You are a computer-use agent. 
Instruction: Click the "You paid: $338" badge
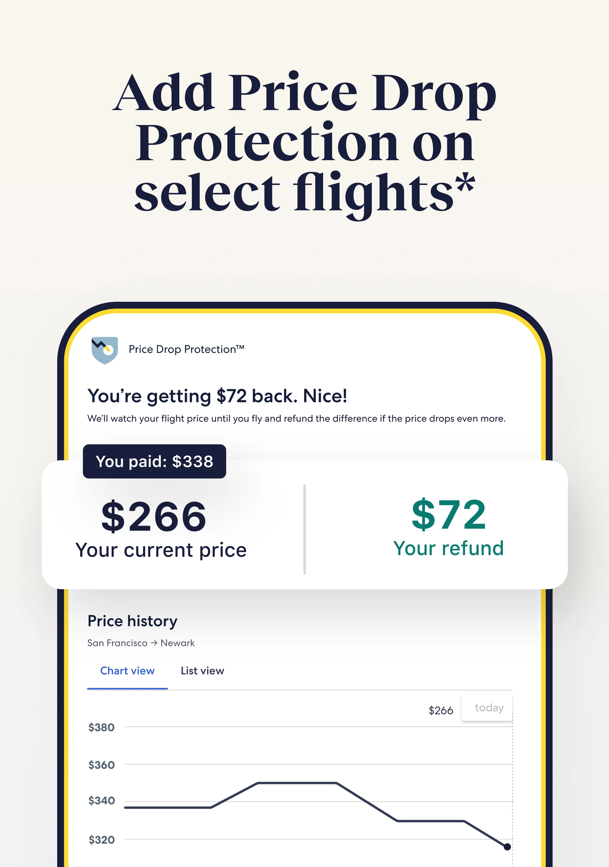point(154,461)
